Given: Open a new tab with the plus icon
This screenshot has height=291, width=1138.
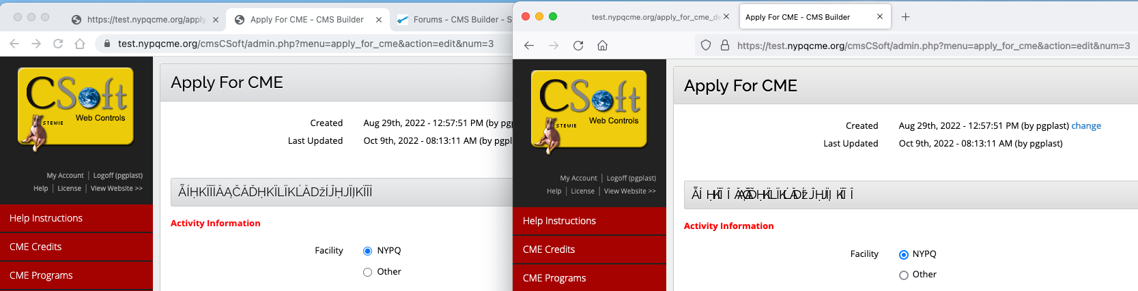Looking at the screenshot, I should point(905,17).
